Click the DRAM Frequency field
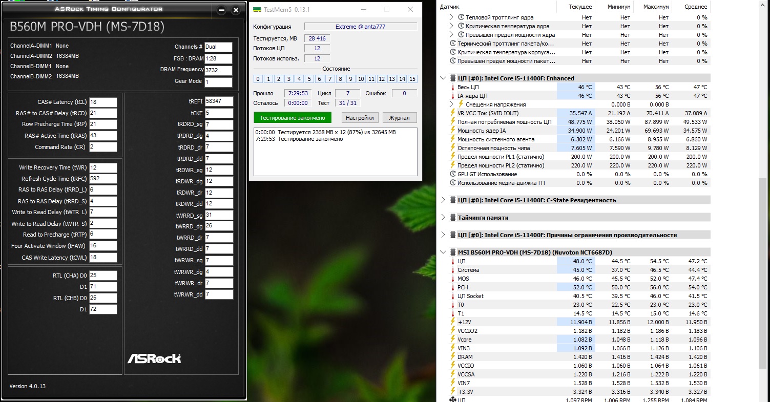770x402 pixels. coord(218,70)
